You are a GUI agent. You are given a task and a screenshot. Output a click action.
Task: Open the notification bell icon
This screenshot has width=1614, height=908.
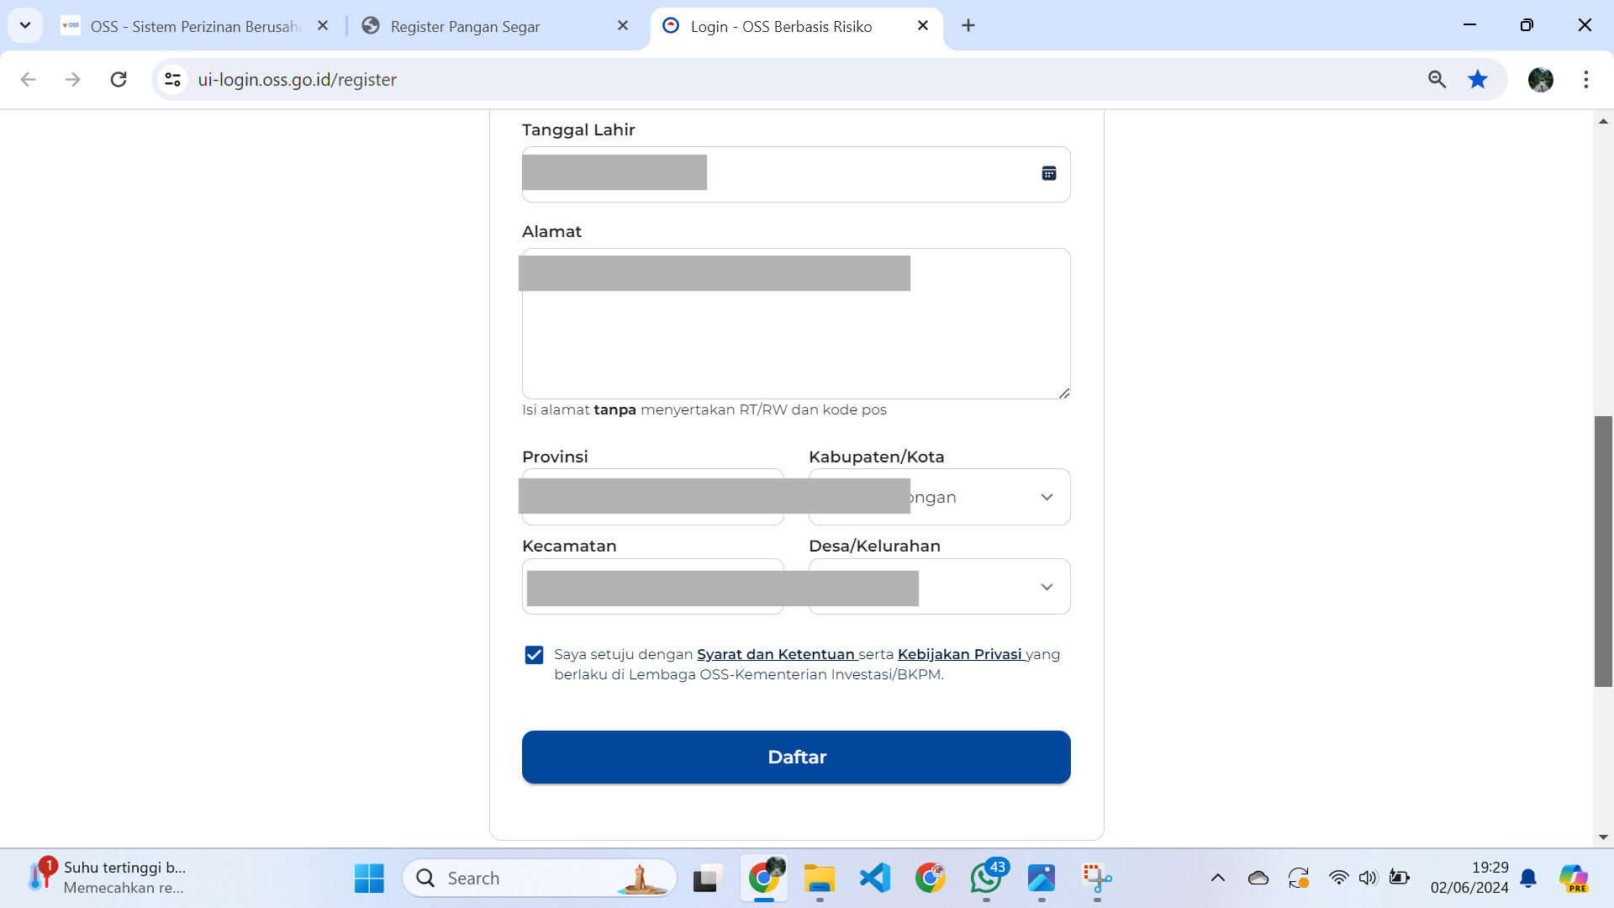[x=1528, y=878]
